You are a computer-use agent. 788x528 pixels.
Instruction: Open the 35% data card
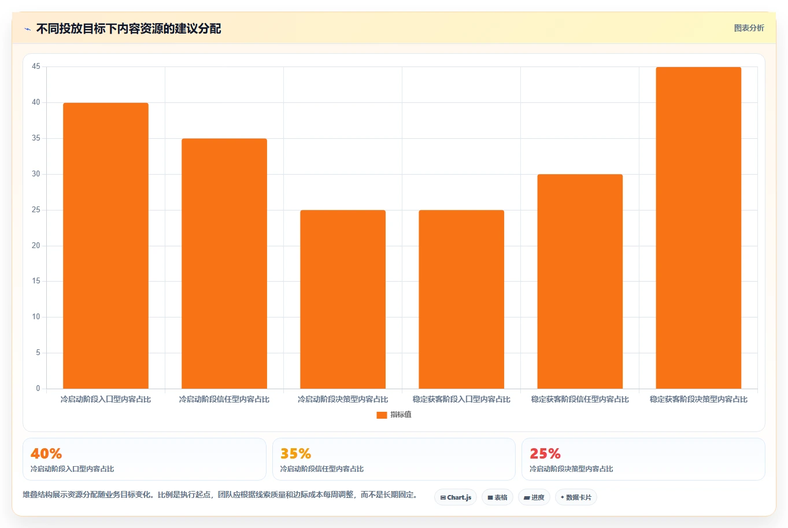[394, 459]
